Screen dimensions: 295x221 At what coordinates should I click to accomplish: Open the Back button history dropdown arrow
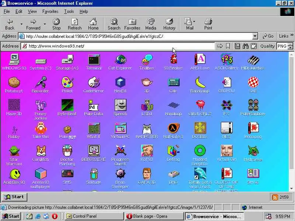[x=21, y=24]
